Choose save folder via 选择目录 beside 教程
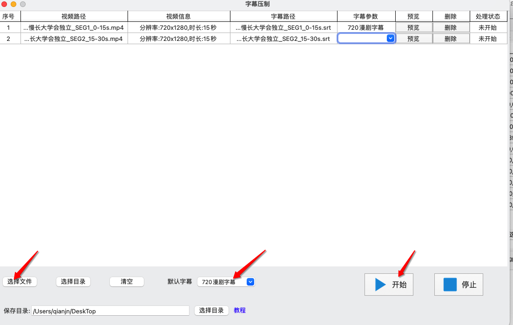This screenshot has width=513, height=325. tap(211, 310)
